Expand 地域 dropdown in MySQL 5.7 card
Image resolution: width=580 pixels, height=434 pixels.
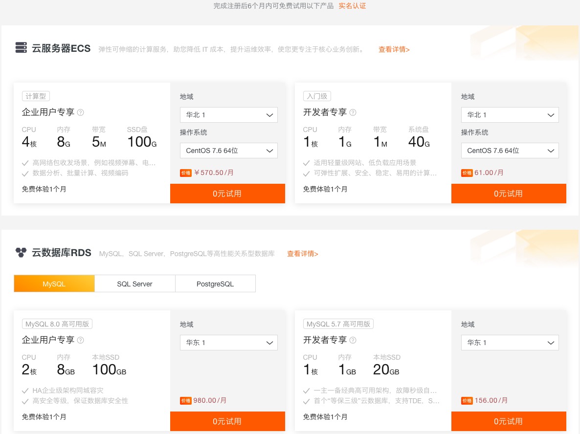pyautogui.click(x=510, y=343)
